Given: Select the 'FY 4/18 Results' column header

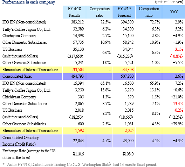Looking at the screenshot, I should pyautogui.click(x=74, y=12).
